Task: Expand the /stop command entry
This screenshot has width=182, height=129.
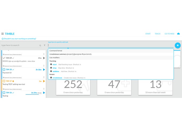Action: point(51,68)
